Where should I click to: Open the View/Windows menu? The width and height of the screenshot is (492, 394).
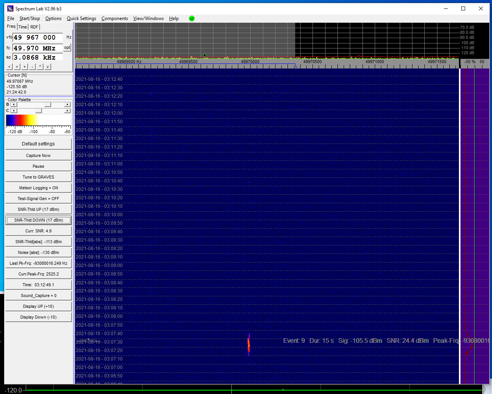pyautogui.click(x=148, y=18)
